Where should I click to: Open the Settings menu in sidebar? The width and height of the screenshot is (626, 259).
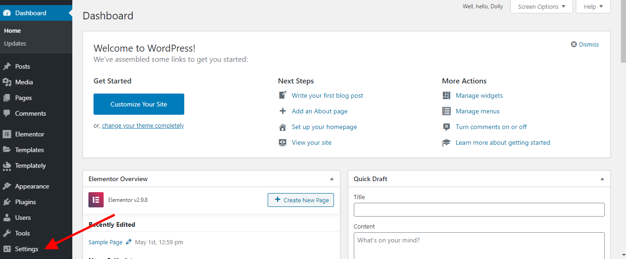[26, 249]
